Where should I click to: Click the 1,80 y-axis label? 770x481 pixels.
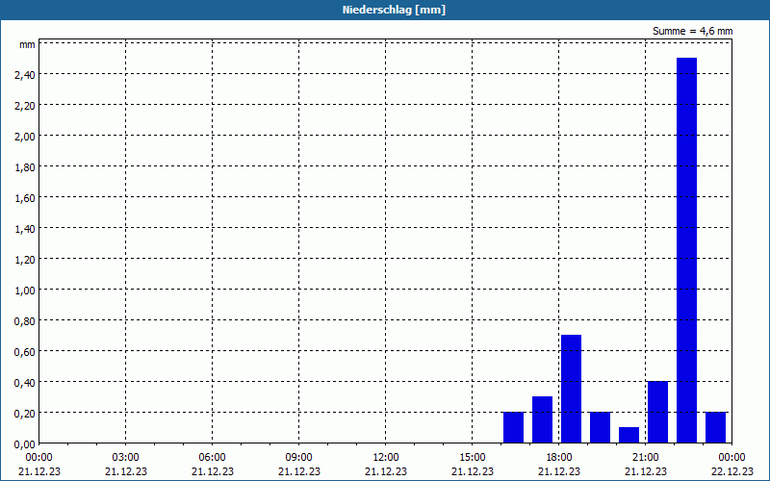click(x=25, y=167)
